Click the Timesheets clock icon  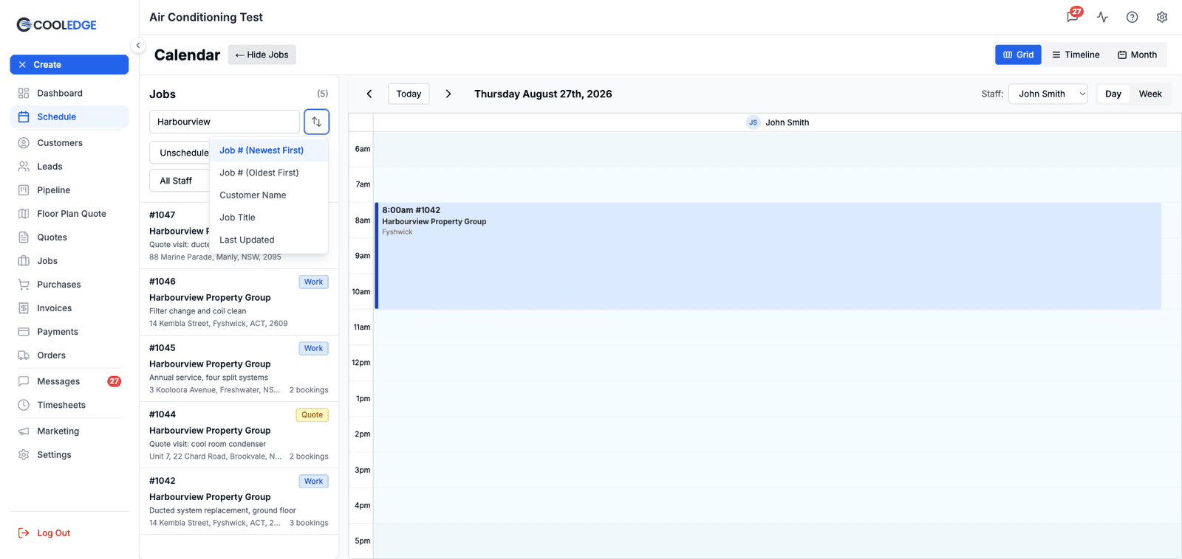[24, 405]
